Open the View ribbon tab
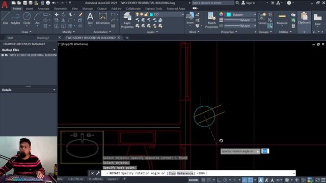This screenshot has height=183, width=326. (x=75, y=9)
